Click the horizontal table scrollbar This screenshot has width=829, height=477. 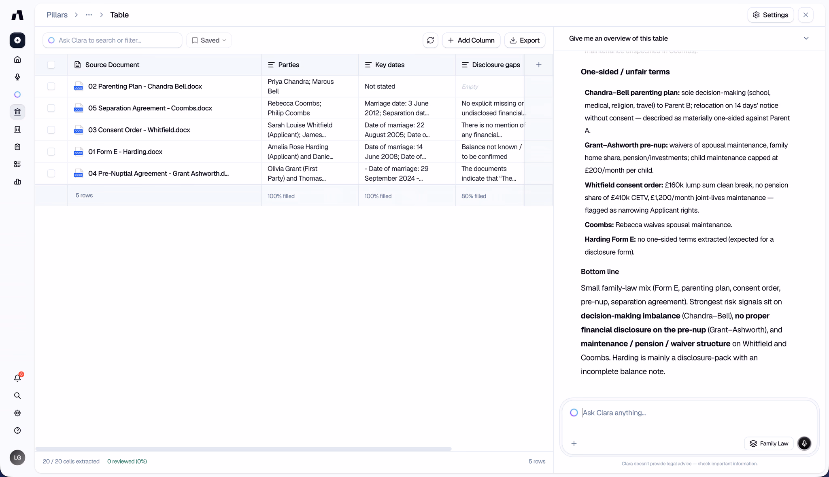click(x=243, y=449)
